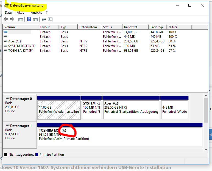Click the 227,43 GB free space cell
This screenshot has width=212, height=171.
[157, 41]
